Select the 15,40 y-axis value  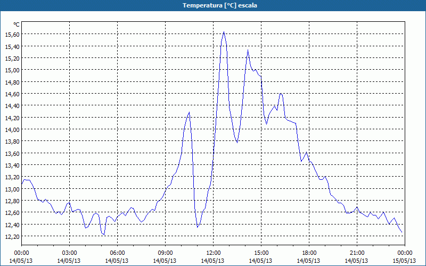coord(12,46)
